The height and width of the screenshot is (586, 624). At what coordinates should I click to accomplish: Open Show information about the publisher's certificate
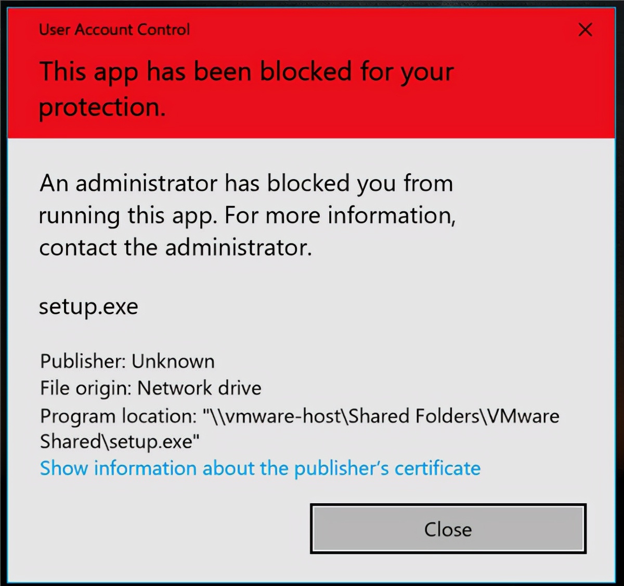(259, 468)
